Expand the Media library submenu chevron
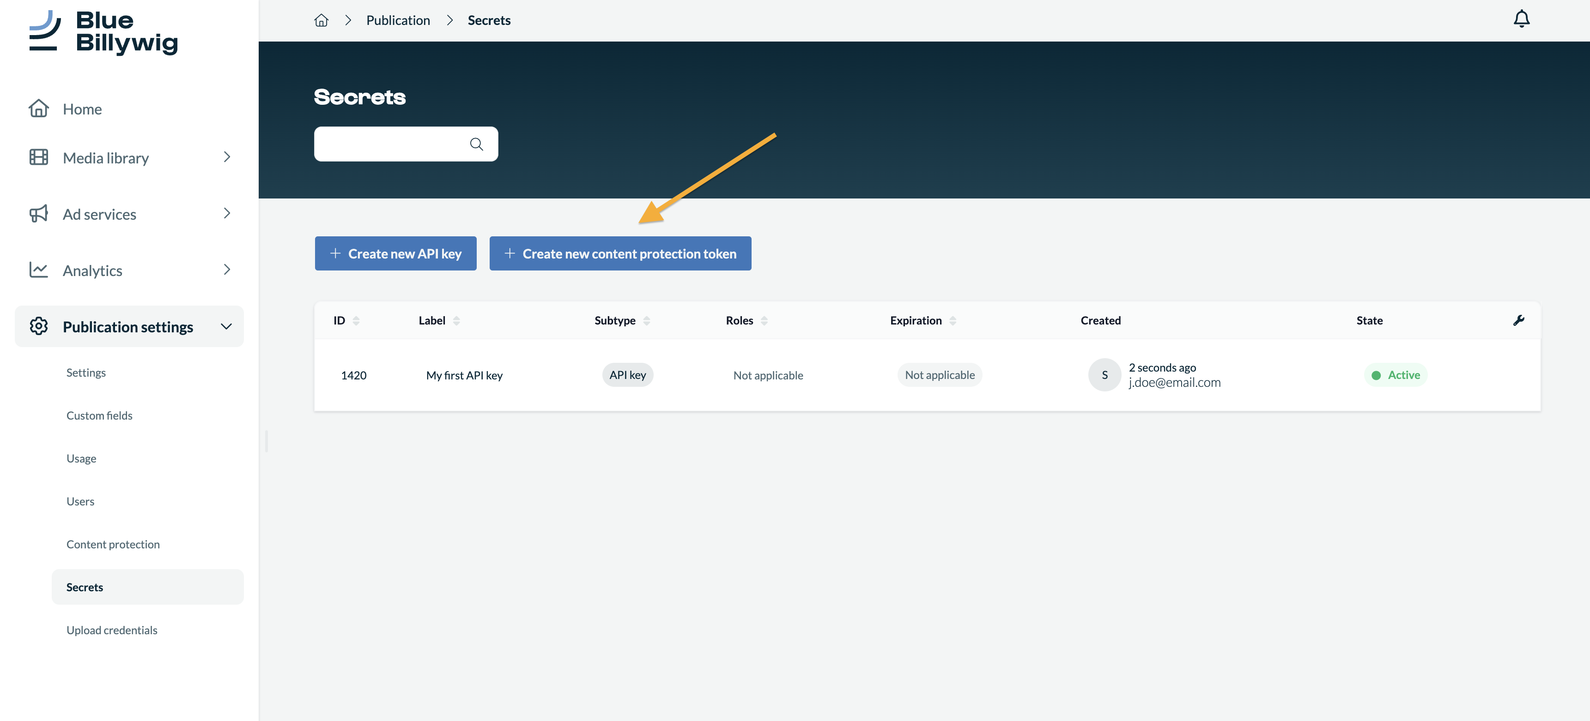This screenshot has height=721, width=1590. tap(226, 157)
